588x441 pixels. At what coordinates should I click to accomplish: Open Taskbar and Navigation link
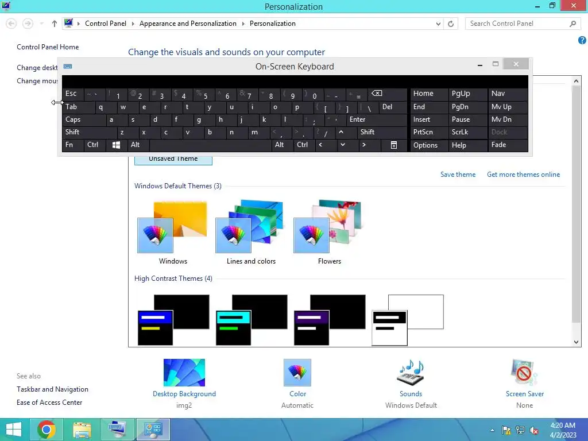52,389
